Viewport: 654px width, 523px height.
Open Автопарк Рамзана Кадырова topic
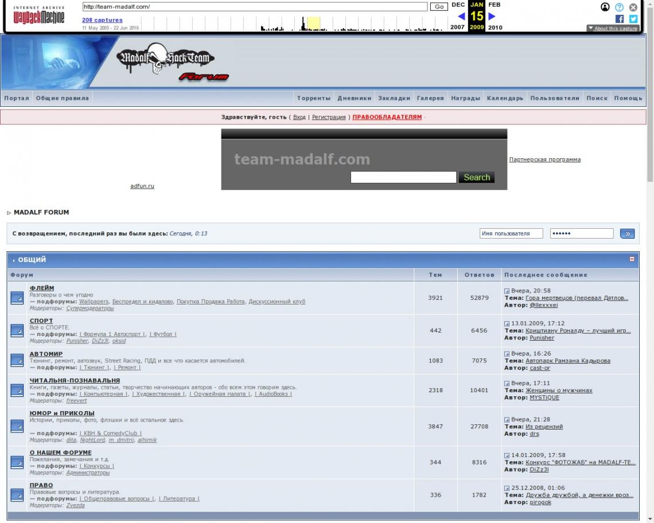(568, 361)
